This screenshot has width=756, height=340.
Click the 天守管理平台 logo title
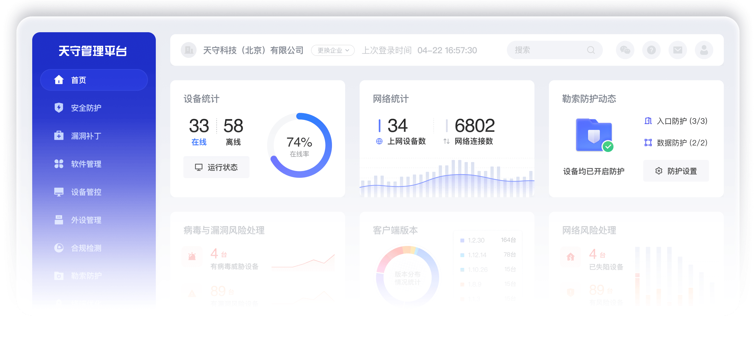coord(93,51)
